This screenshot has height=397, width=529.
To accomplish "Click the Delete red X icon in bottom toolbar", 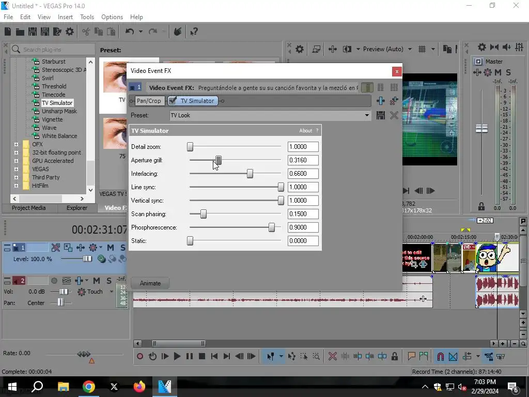I will (332, 356).
